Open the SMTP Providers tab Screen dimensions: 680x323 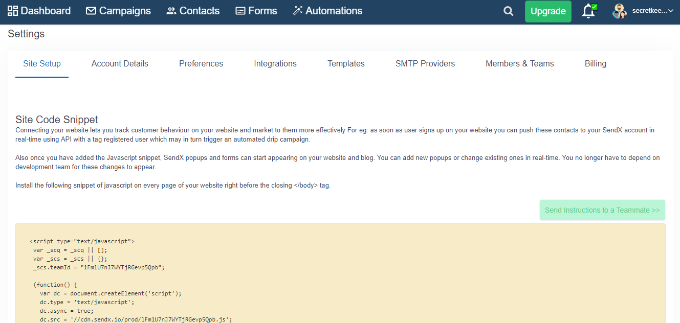(x=425, y=64)
